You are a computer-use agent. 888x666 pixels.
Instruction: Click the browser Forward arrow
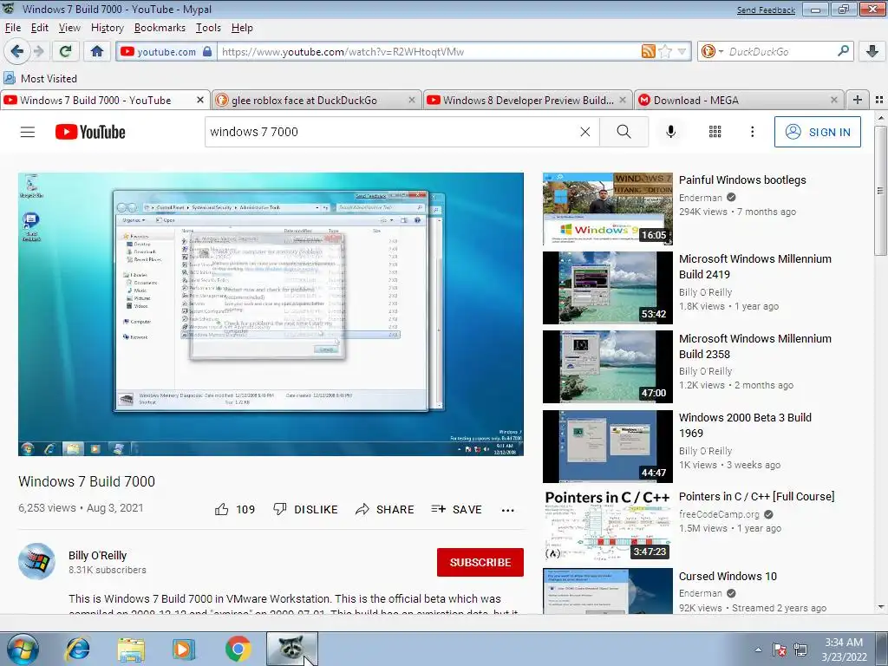click(x=38, y=51)
